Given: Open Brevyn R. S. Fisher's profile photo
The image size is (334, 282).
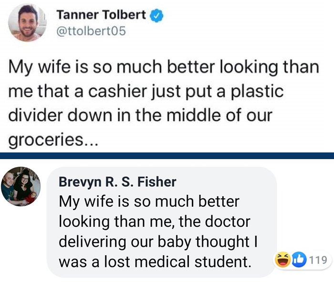Looking at the screenshot, I should pos(20,186).
